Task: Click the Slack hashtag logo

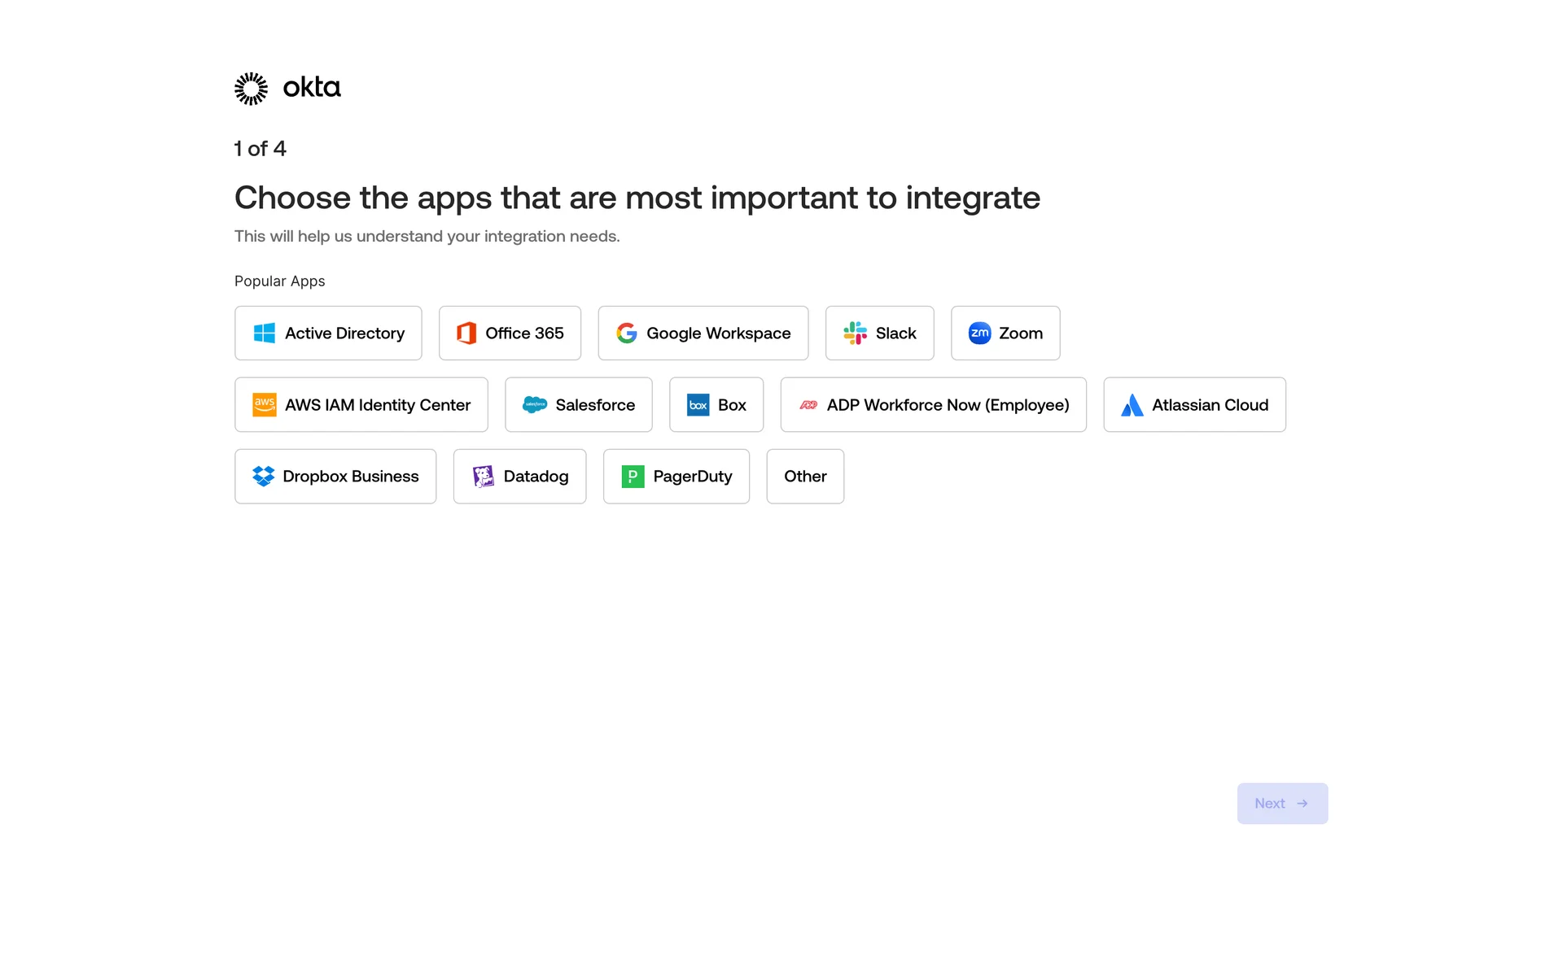Action: point(855,333)
